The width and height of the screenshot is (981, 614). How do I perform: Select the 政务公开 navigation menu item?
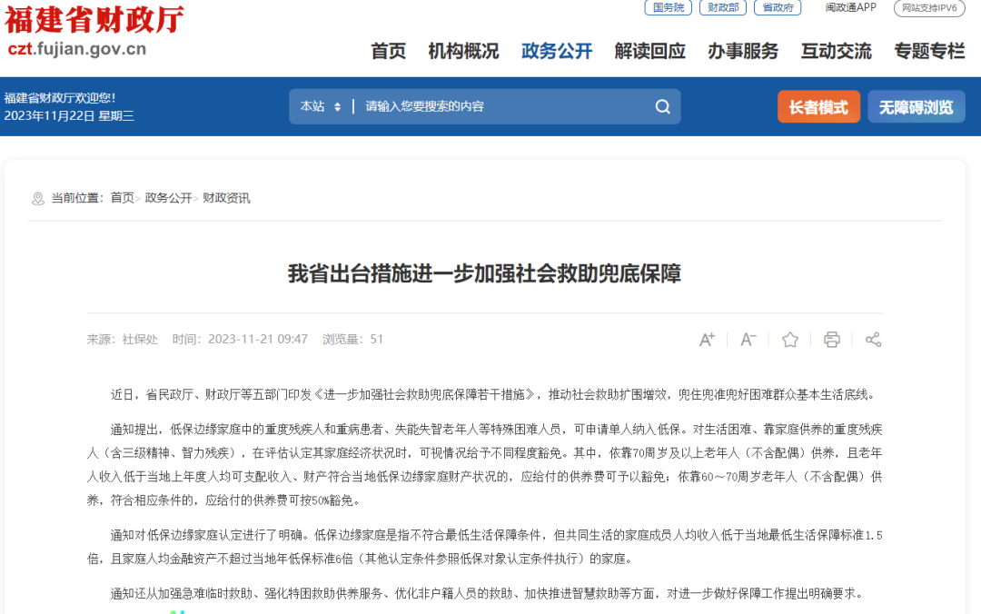pyautogui.click(x=557, y=52)
